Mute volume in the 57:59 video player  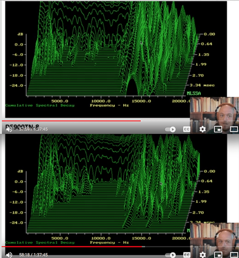[9, 129]
